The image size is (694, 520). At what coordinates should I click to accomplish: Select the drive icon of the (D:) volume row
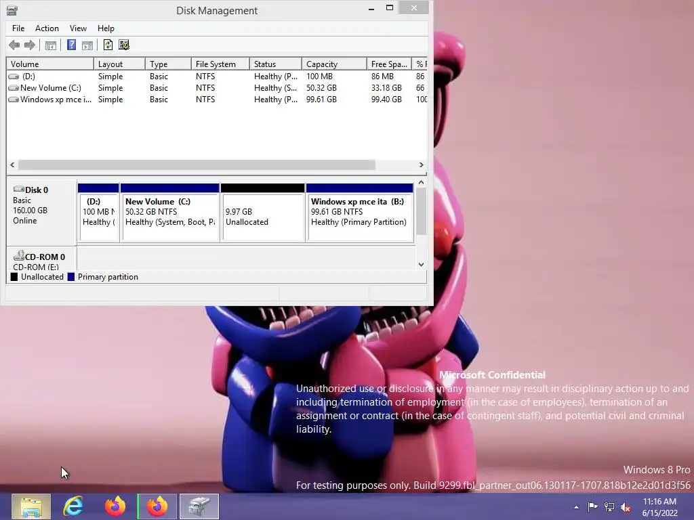pos(14,77)
